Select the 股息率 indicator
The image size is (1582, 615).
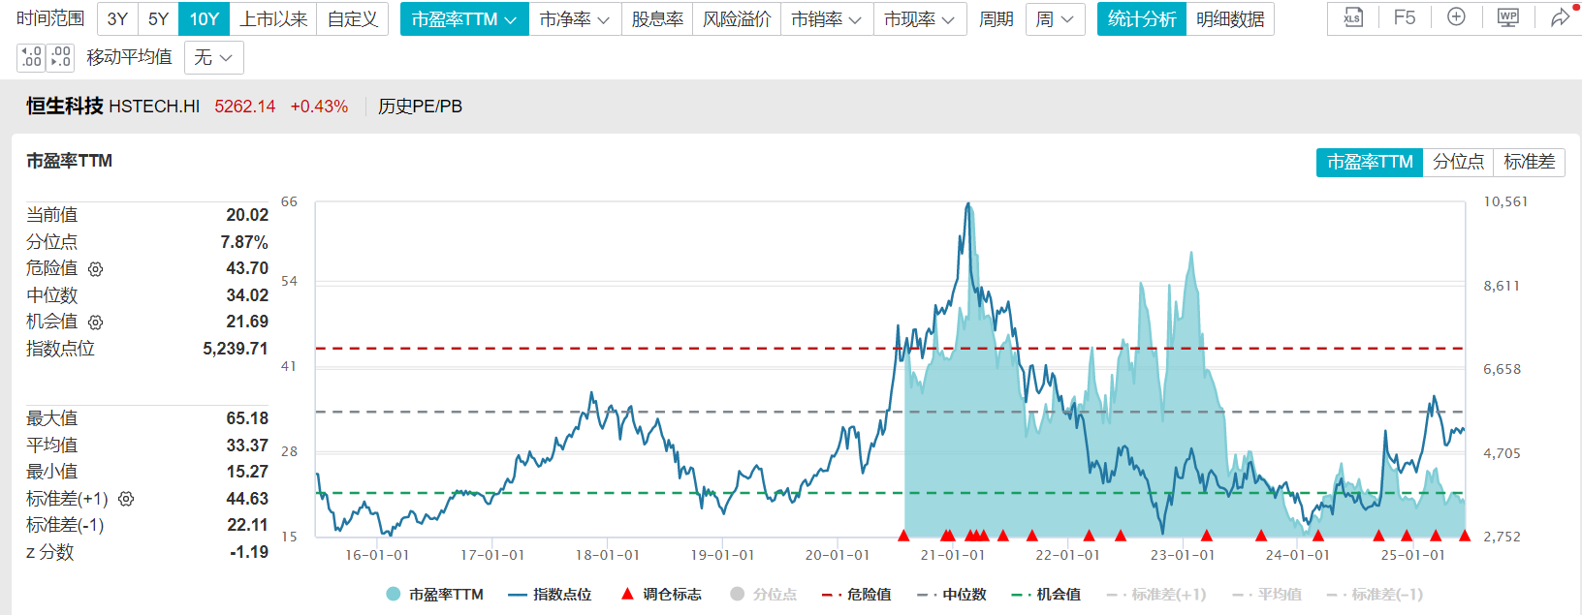tap(657, 19)
